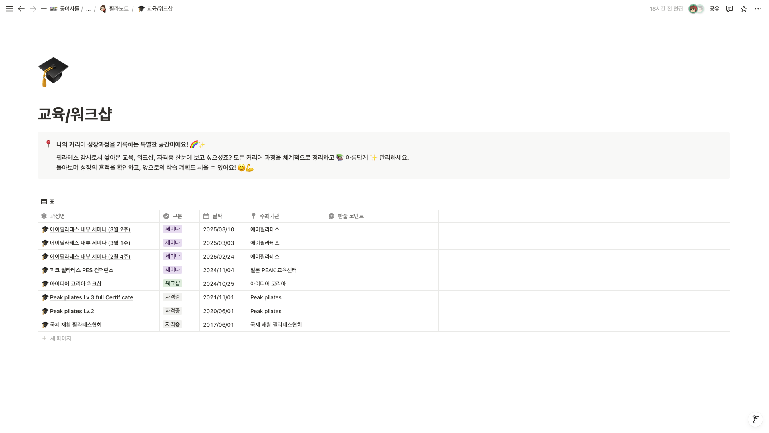Screen dimensions: 769x433
Task: Open the Peak pilates Lv.2 page
Action: 72,311
